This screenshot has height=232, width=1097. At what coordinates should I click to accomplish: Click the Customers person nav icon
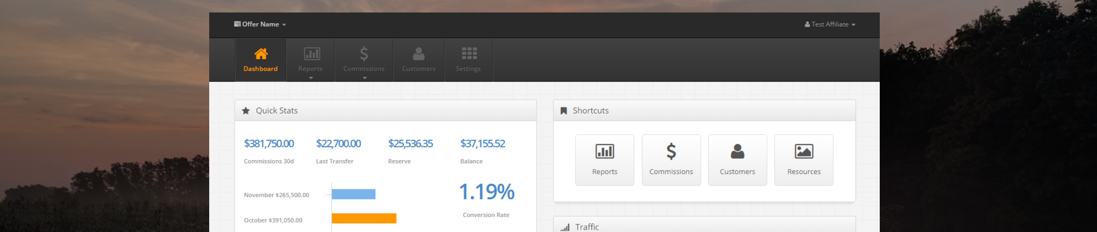point(418,54)
